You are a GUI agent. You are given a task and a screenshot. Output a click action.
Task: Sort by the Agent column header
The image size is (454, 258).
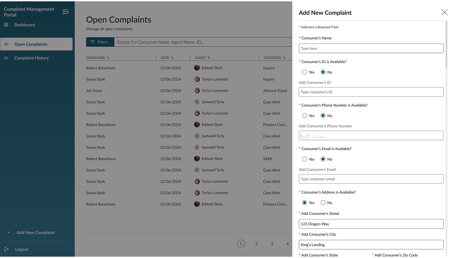point(200,58)
